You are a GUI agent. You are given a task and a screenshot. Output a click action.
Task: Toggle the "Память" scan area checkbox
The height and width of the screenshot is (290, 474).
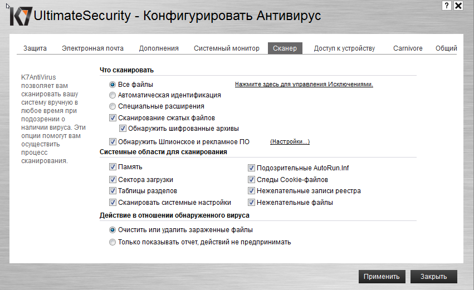pyautogui.click(x=113, y=167)
